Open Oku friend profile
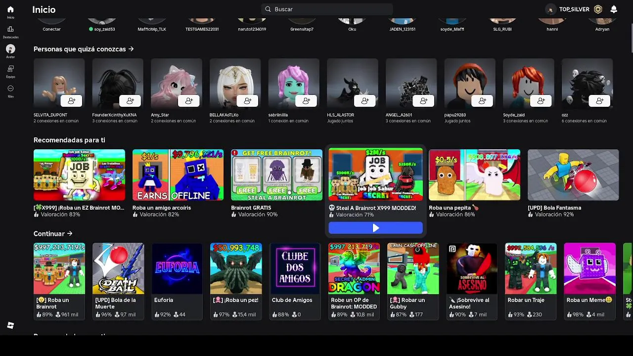 pyautogui.click(x=352, y=25)
